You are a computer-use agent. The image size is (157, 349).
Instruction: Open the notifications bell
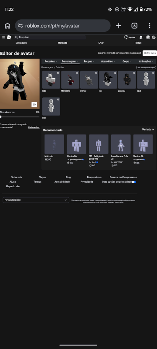coord(141,37)
